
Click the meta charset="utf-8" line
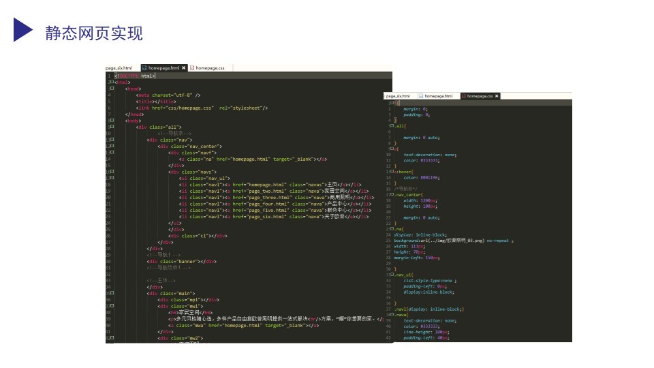(x=168, y=95)
